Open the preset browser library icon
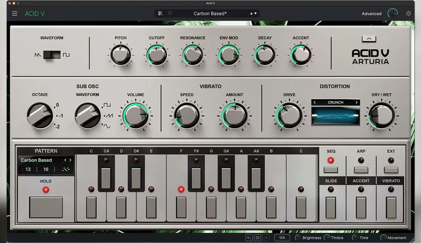This screenshot has width=421, height=243. 160,14
